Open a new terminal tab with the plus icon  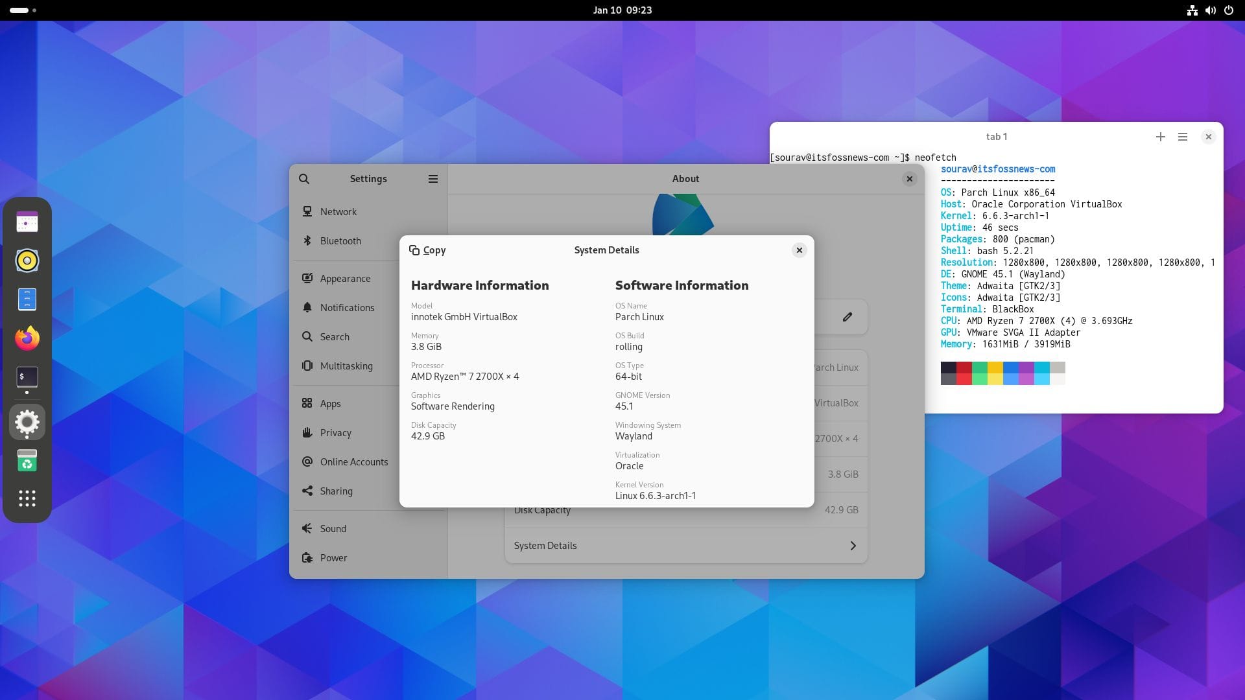tap(1160, 137)
